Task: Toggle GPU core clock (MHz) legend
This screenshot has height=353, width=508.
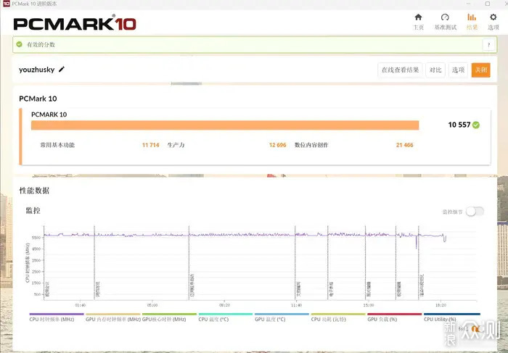Action: 169,317
